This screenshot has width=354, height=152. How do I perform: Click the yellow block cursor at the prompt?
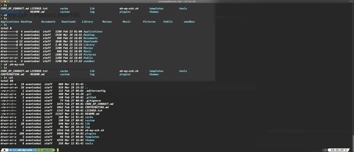click(x=58, y=150)
